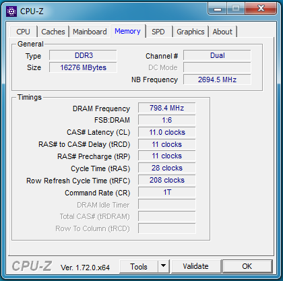Image resolution: width=283 pixels, height=281 pixels.
Task: Confirm with the OK button
Action: pyautogui.click(x=247, y=266)
